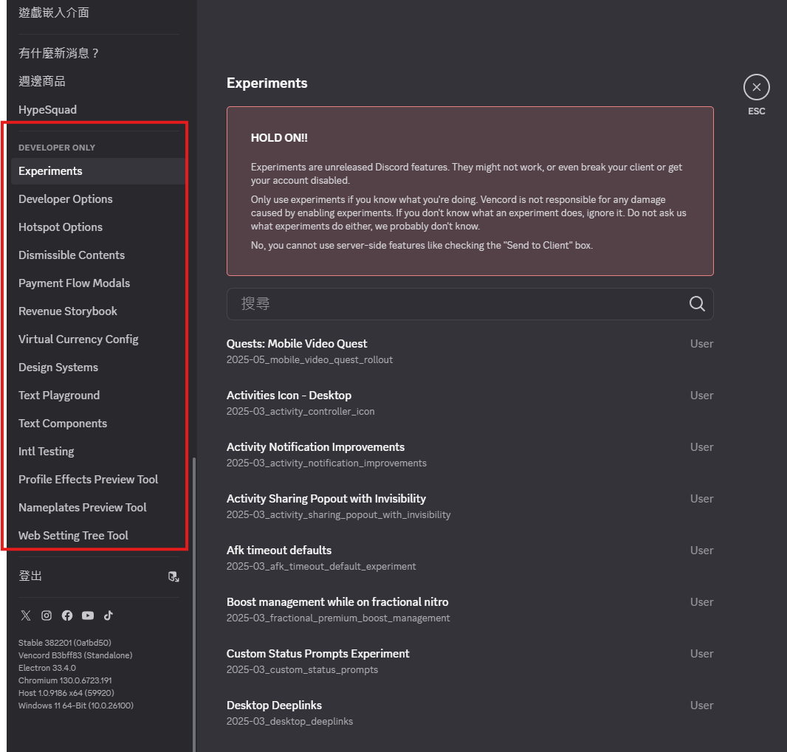Screen dimensions: 787x752
Task: Expand Activities Icon - Desktop experiment
Action: (470, 403)
